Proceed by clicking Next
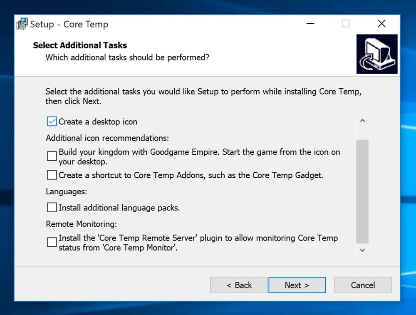Screen dimensions: 416x315 (297, 285)
